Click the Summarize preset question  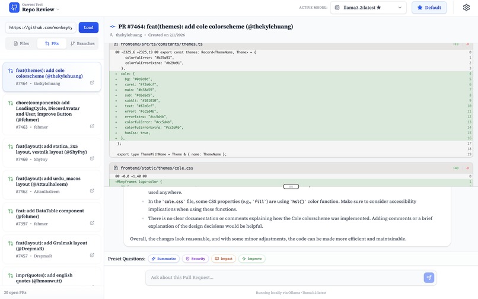pyautogui.click(x=164, y=259)
